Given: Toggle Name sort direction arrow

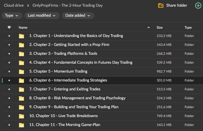Looking at the screenshot, I should tap(148, 28).
